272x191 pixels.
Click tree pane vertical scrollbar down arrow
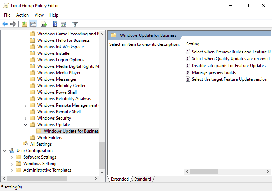pos(102,173)
